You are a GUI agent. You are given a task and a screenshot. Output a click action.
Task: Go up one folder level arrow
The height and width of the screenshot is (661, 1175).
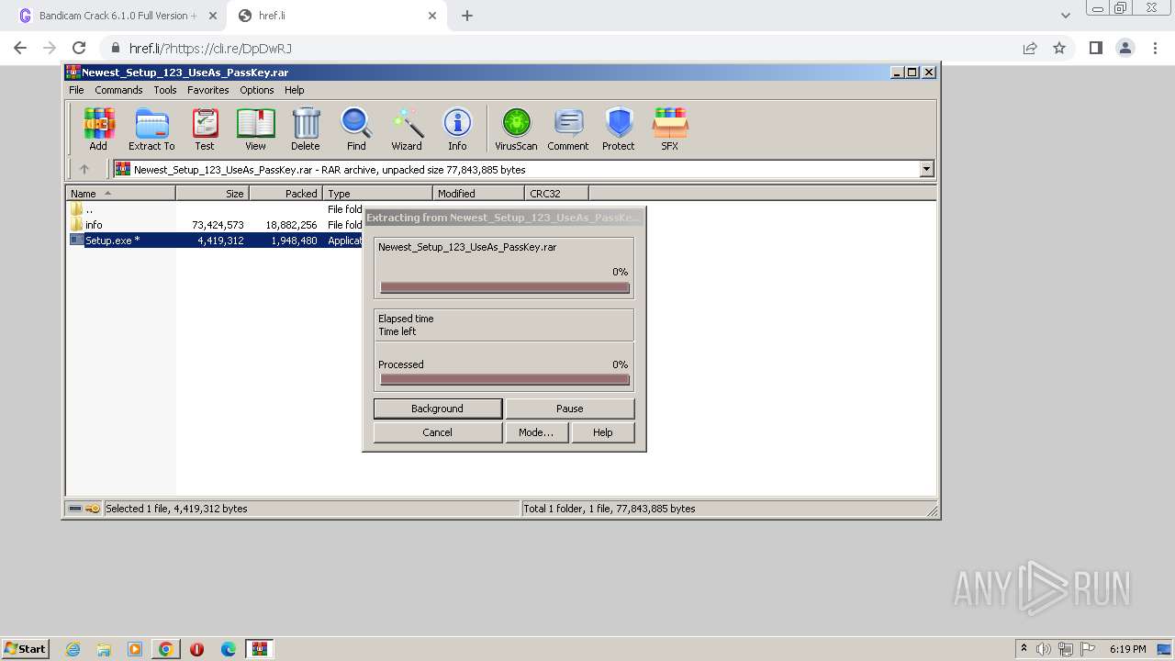(84, 169)
